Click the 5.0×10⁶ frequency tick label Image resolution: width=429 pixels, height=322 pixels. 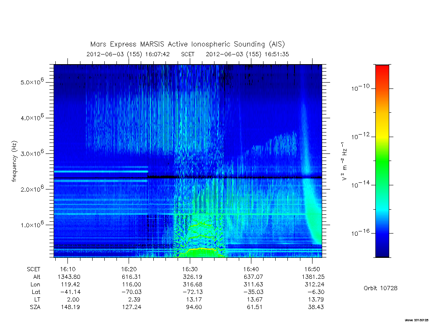pos(32,82)
